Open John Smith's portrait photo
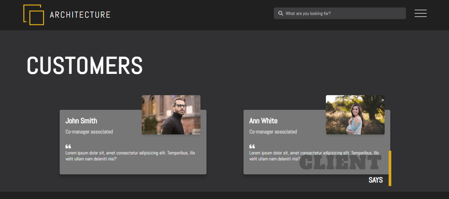The height and width of the screenshot is (199, 449). pyautogui.click(x=171, y=115)
